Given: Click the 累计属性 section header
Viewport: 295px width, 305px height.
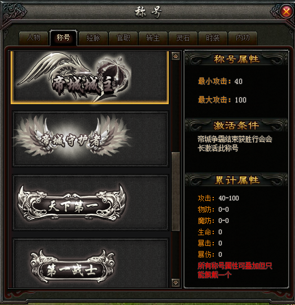Looking at the screenshot, I should (236, 180).
